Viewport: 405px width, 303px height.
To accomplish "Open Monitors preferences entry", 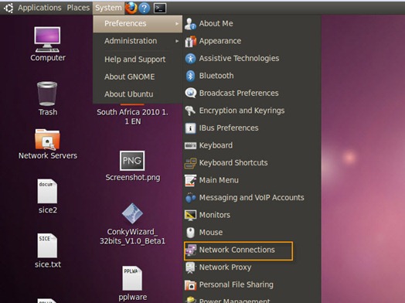I will 252,215.
